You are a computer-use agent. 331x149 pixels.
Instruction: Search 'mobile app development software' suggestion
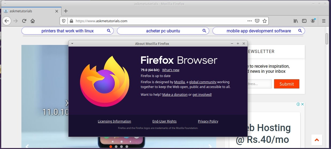click(x=258, y=31)
